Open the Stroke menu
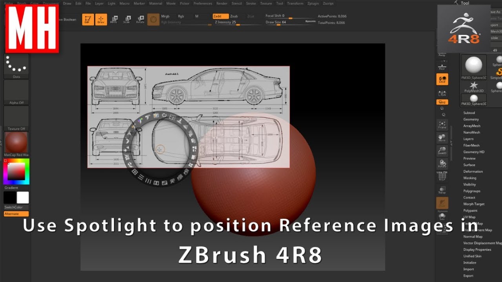The width and height of the screenshot is (502, 282). click(251, 4)
